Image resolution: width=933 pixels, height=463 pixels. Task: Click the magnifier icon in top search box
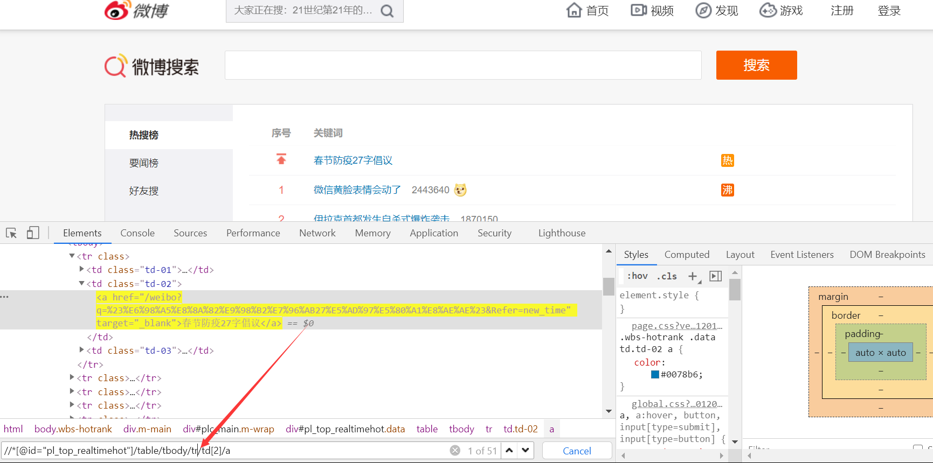[387, 11]
